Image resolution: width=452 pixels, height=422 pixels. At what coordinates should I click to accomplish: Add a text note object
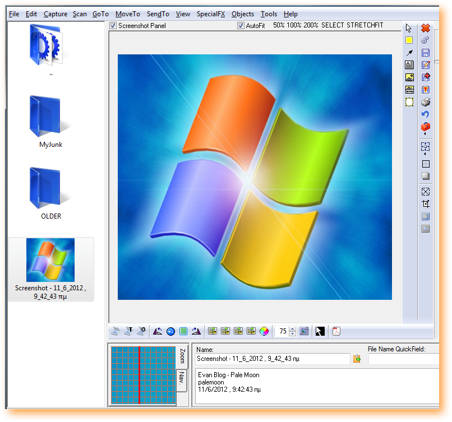(x=409, y=65)
